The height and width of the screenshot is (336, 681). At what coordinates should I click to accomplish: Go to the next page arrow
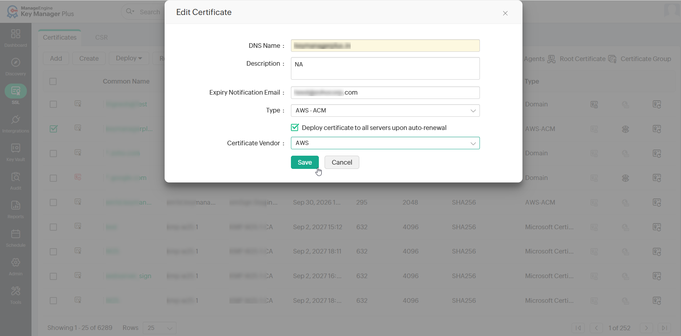point(646,328)
